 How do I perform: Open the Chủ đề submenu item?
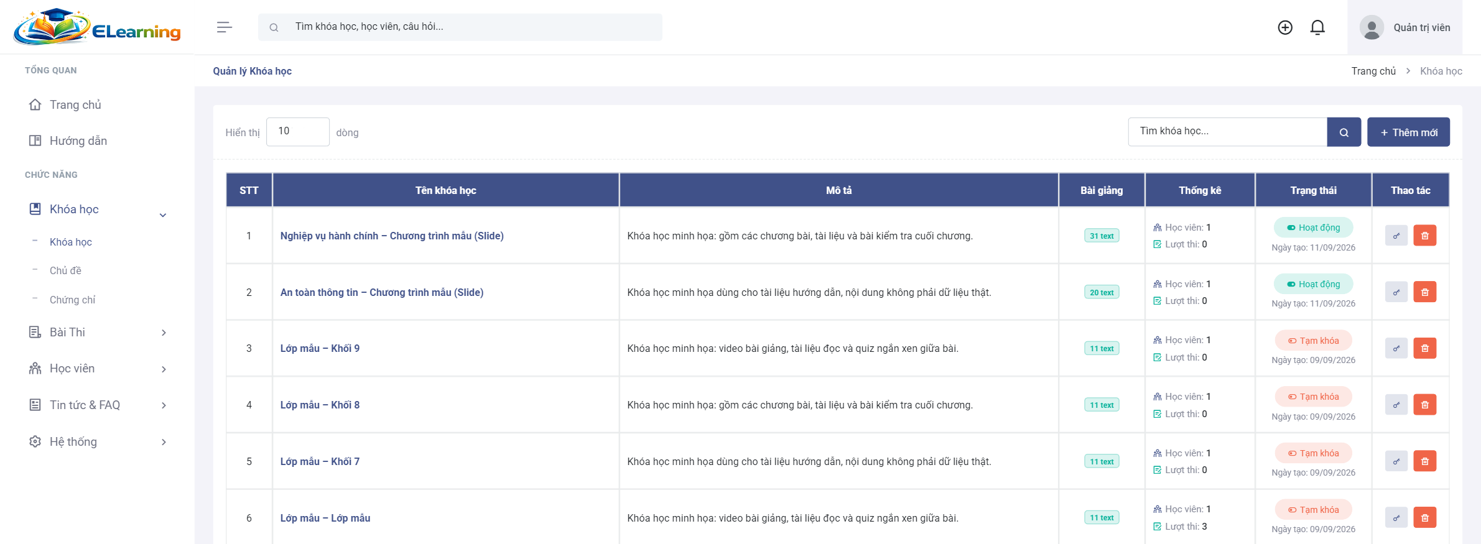pyautogui.click(x=65, y=270)
